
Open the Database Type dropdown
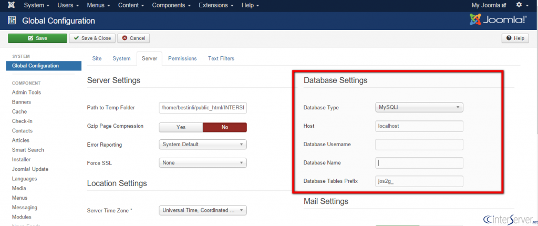[419, 107]
